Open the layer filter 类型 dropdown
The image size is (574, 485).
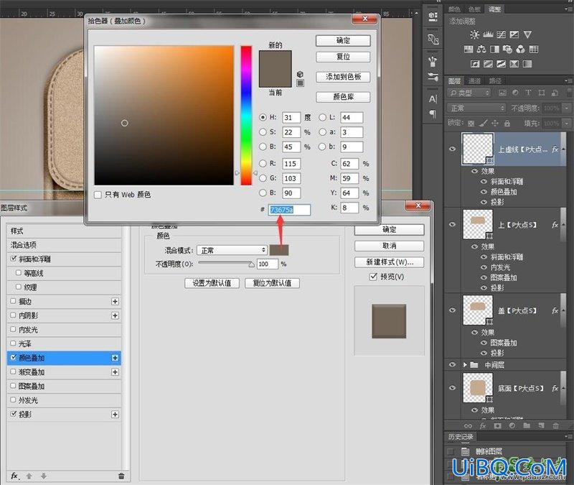[469, 93]
